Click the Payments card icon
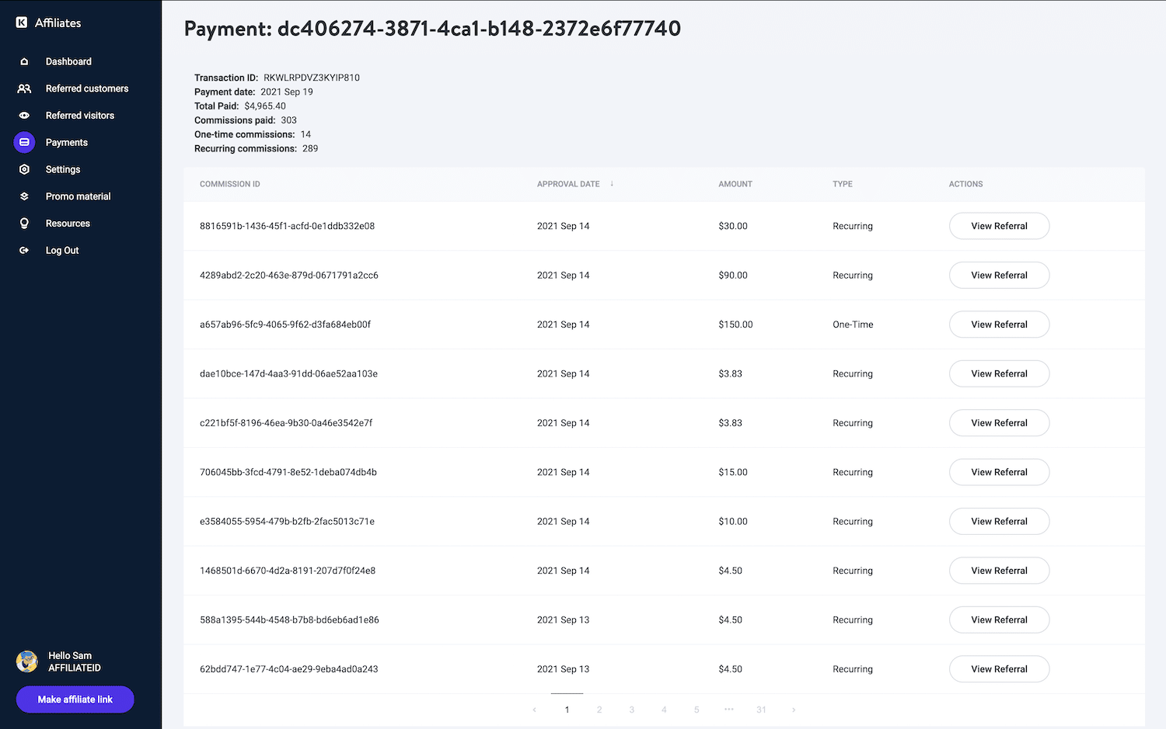Image resolution: width=1166 pixels, height=729 pixels. tap(24, 142)
